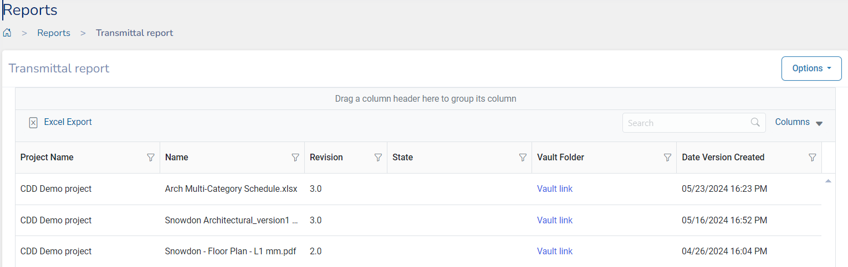The width and height of the screenshot is (848, 267).
Task: Click into the Search input field
Action: coord(686,123)
